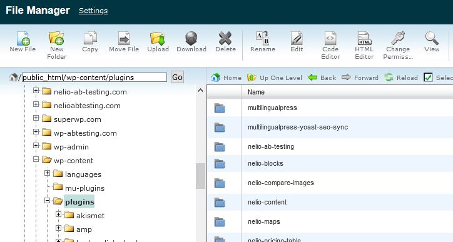This screenshot has height=242, width=453.
Task: Select nelioabtesting.com in the tree
Action: pyautogui.click(x=87, y=106)
